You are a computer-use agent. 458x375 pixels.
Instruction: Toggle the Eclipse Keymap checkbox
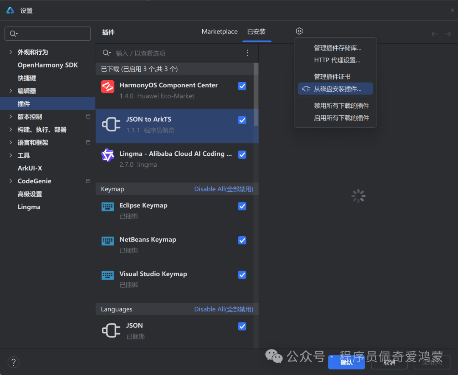242,206
